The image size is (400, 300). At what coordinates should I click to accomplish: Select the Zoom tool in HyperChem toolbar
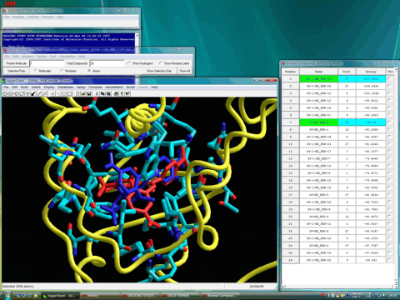click(39, 93)
